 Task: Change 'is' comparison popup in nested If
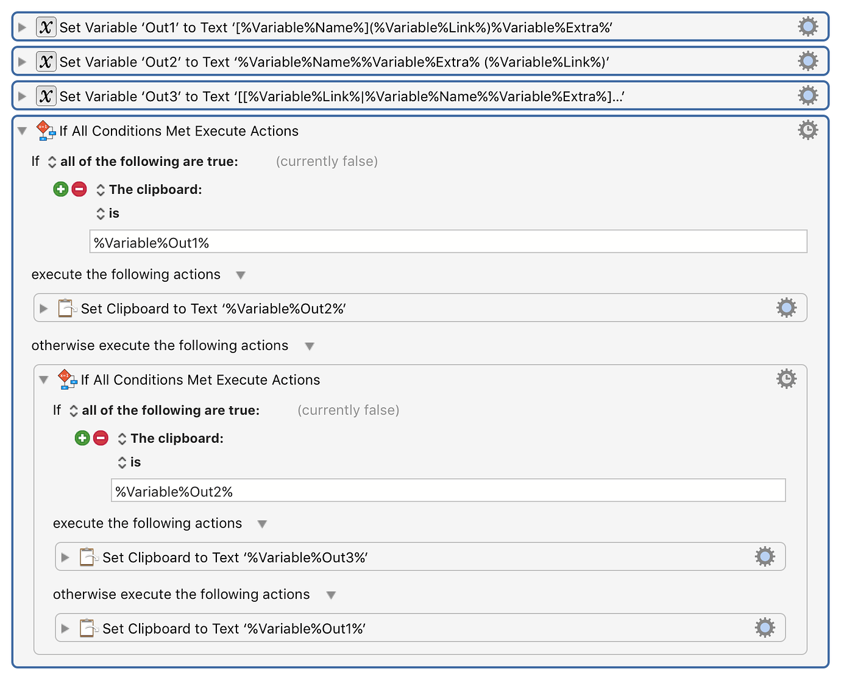129,462
